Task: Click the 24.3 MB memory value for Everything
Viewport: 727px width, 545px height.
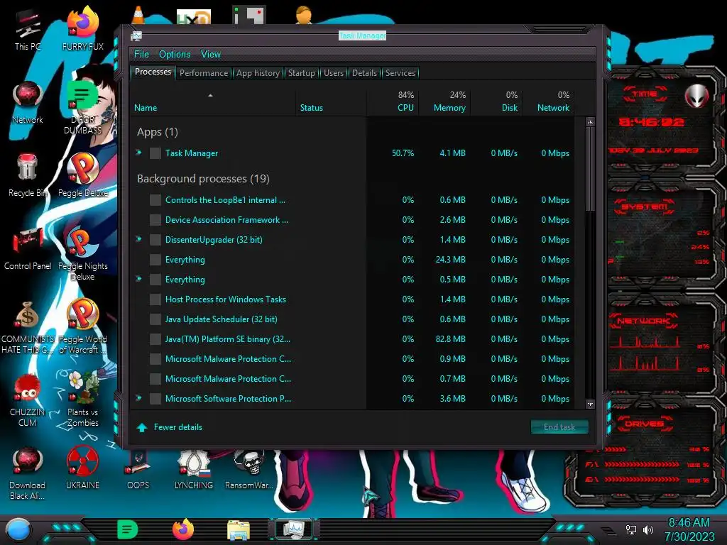Action: coord(450,260)
